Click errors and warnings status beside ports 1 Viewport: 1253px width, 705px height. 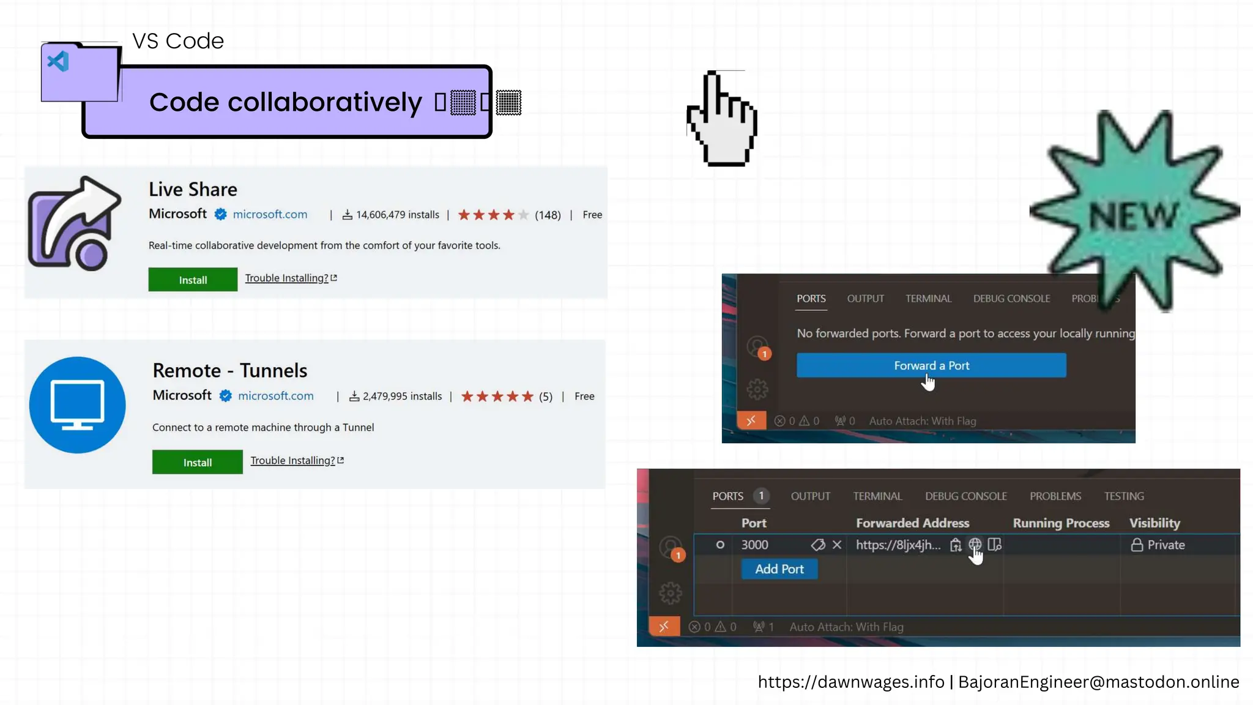coord(712,627)
